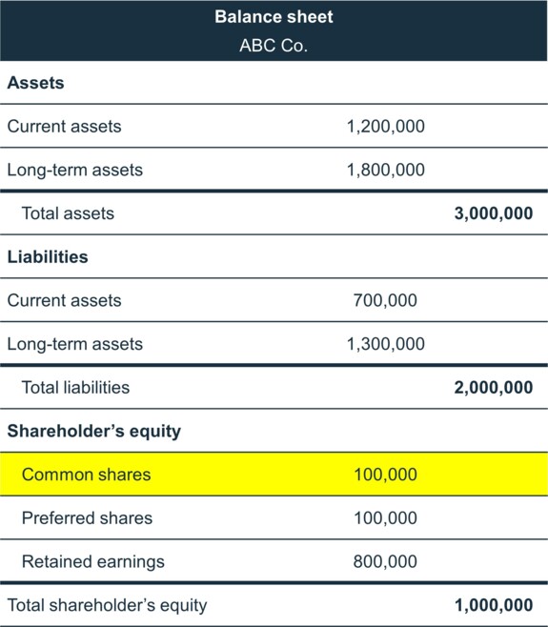Select the 700,000 liabilities value
Image resolution: width=548 pixels, height=627 pixels.
(385, 300)
